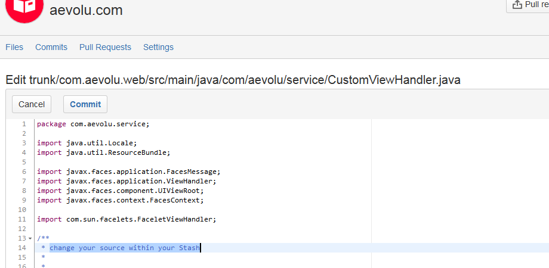Image resolution: width=549 pixels, height=268 pixels.
Task: Click the FacesContext import line
Action: (x=120, y=200)
